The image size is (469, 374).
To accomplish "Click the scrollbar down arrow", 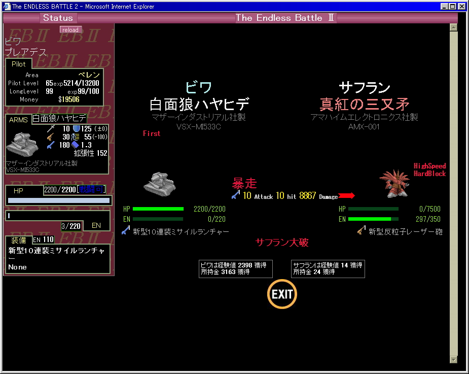I will click(453, 360).
